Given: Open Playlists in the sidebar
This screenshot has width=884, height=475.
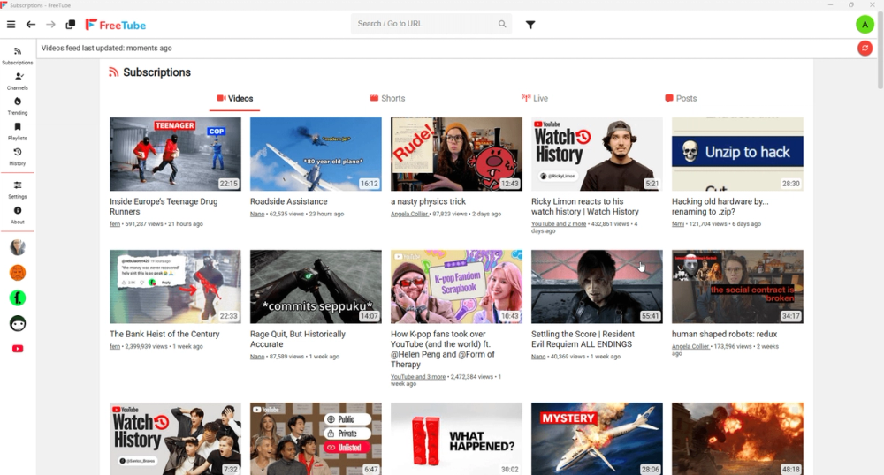Looking at the screenshot, I should point(18,132).
